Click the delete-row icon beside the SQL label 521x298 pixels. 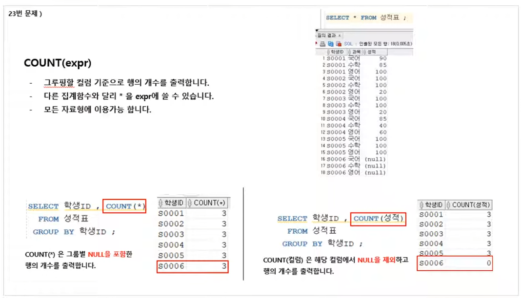click(x=339, y=44)
